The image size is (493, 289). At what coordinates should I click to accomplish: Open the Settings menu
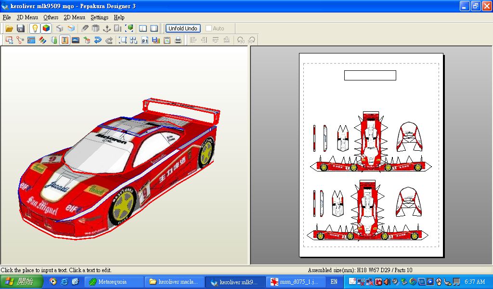99,17
